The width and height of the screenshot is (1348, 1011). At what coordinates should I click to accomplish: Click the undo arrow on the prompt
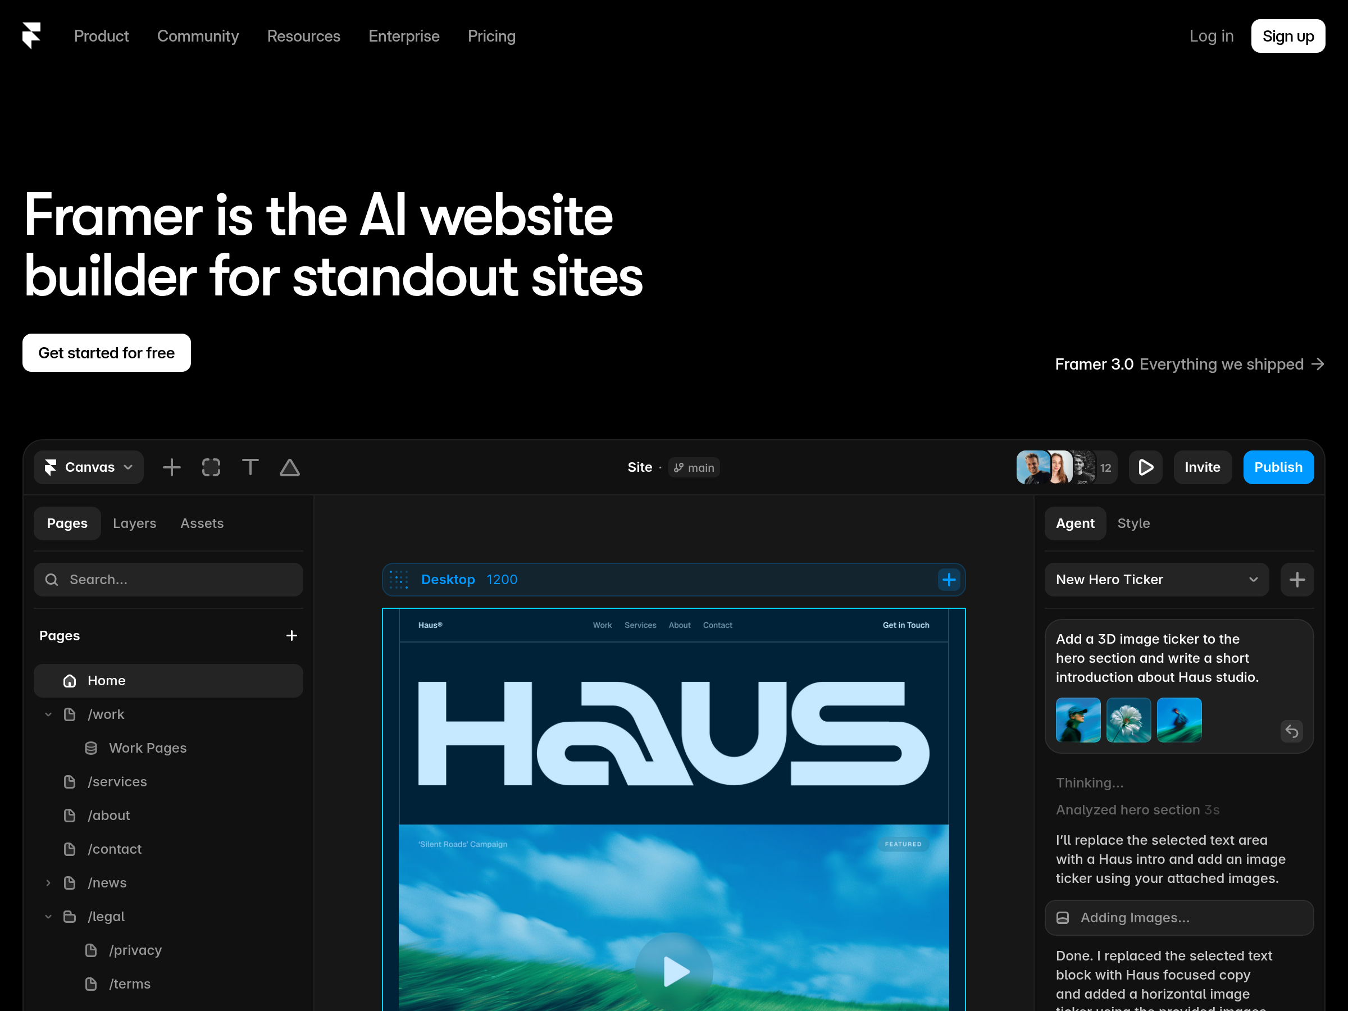(1291, 731)
